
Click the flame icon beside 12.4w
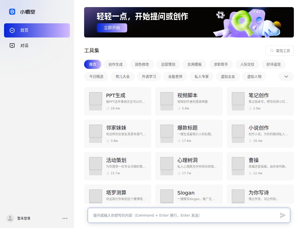(250, 173)
